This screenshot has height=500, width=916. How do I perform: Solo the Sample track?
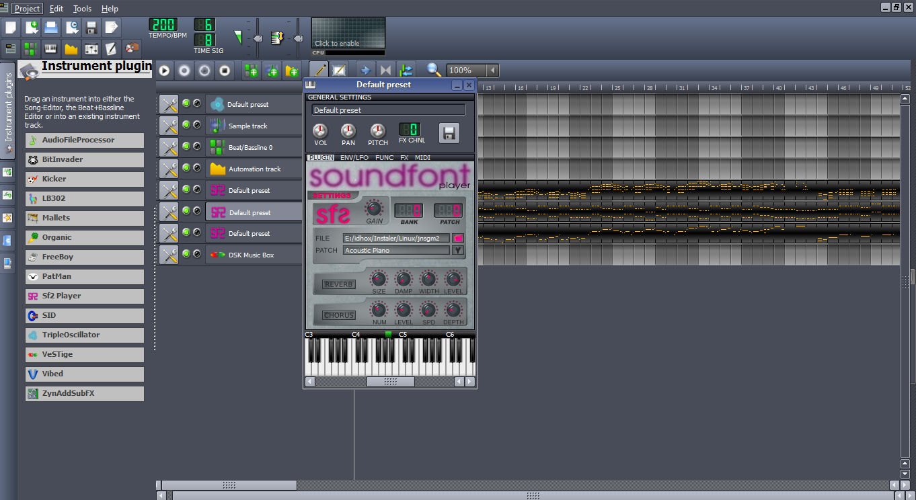(197, 125)
